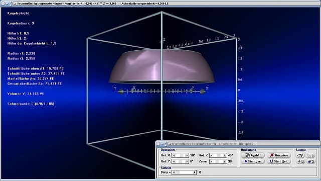
Task: Click the control panel window title bar
Action: 238,144
